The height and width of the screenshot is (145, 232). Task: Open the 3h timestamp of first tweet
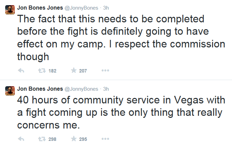(x=106, y=8)
